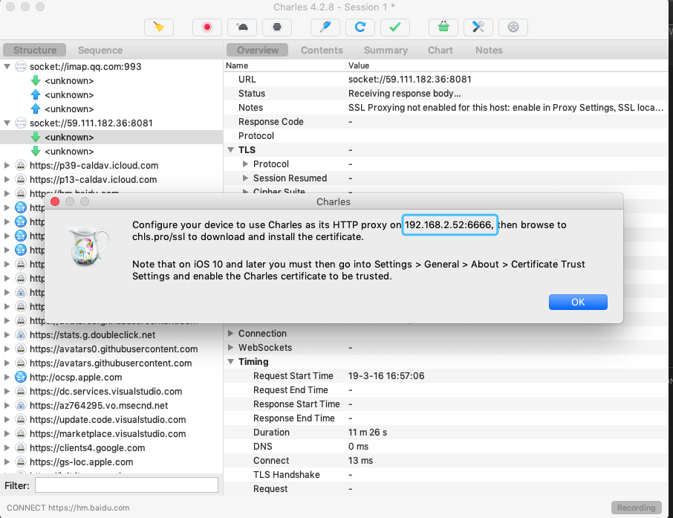Switch to the Structure view
Image resolution: width=673 pixels, height=518 pixels.
pyautogui.click(x=35, y=50)
